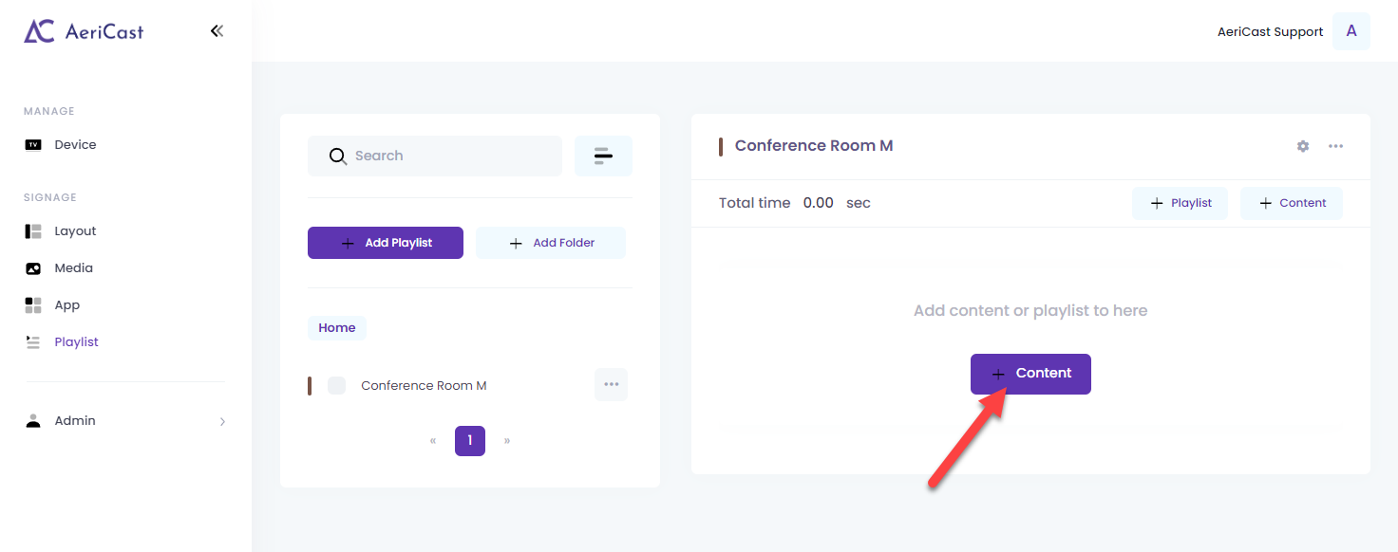Click the Add Playlist button
This screenshot has height=552, width=1398.
point(386,243)
